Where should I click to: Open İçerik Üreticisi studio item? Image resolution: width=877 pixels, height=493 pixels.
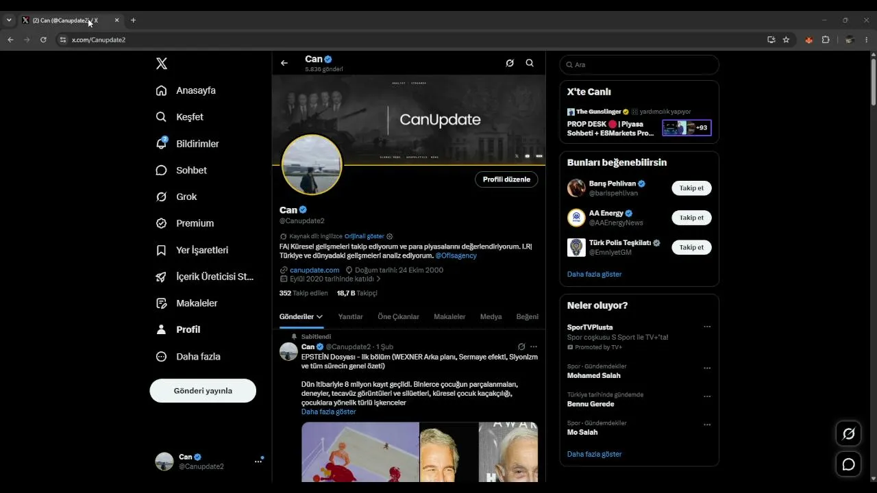tap(205, 277)
